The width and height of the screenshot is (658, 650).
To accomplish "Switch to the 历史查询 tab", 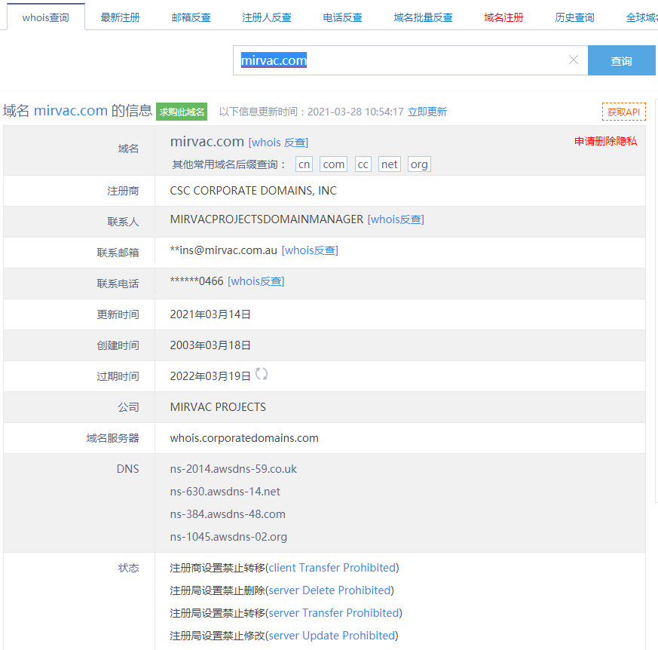I will click(x=574, y=17).
